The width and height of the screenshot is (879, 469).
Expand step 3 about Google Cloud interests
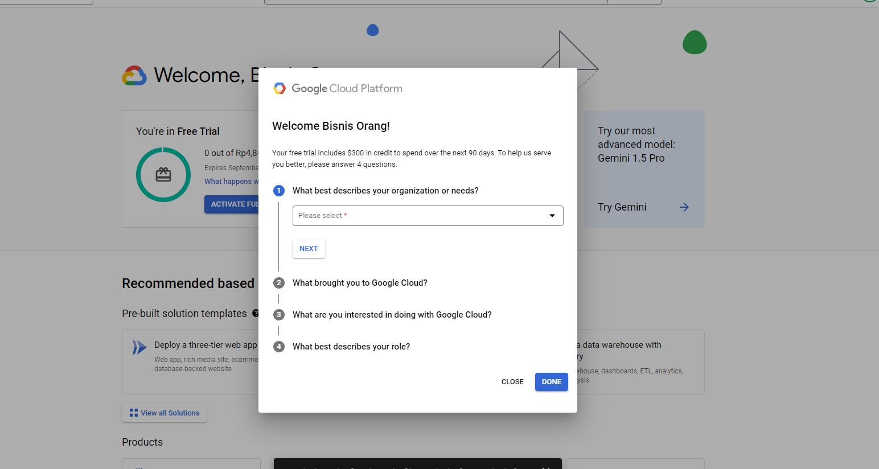[x=392, y=315]
